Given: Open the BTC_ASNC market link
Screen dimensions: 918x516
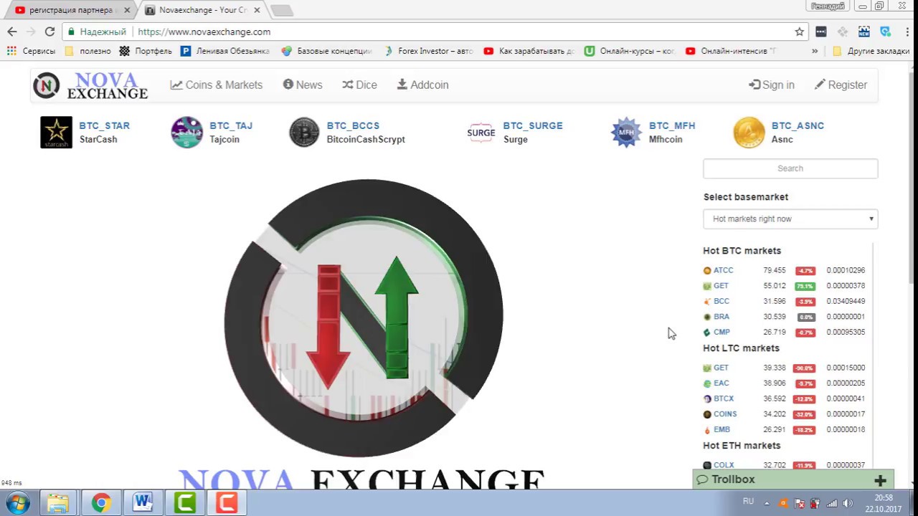Looking at the screenshot, I should click(798, 125).
